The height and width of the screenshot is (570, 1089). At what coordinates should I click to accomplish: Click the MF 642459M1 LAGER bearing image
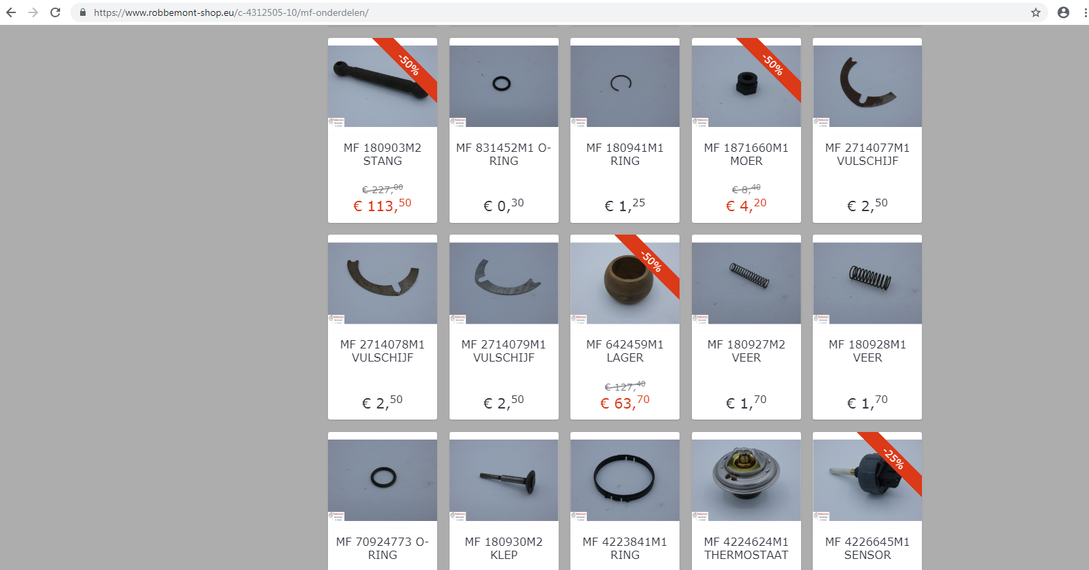[x=625, y=283]
